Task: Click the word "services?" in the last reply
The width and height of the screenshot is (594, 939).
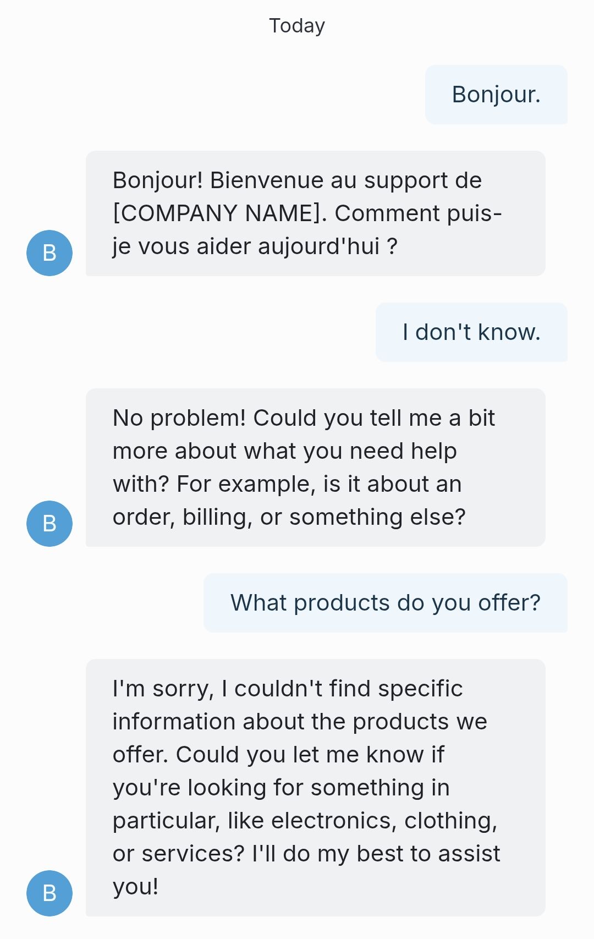Action: [x=193, y=854]
